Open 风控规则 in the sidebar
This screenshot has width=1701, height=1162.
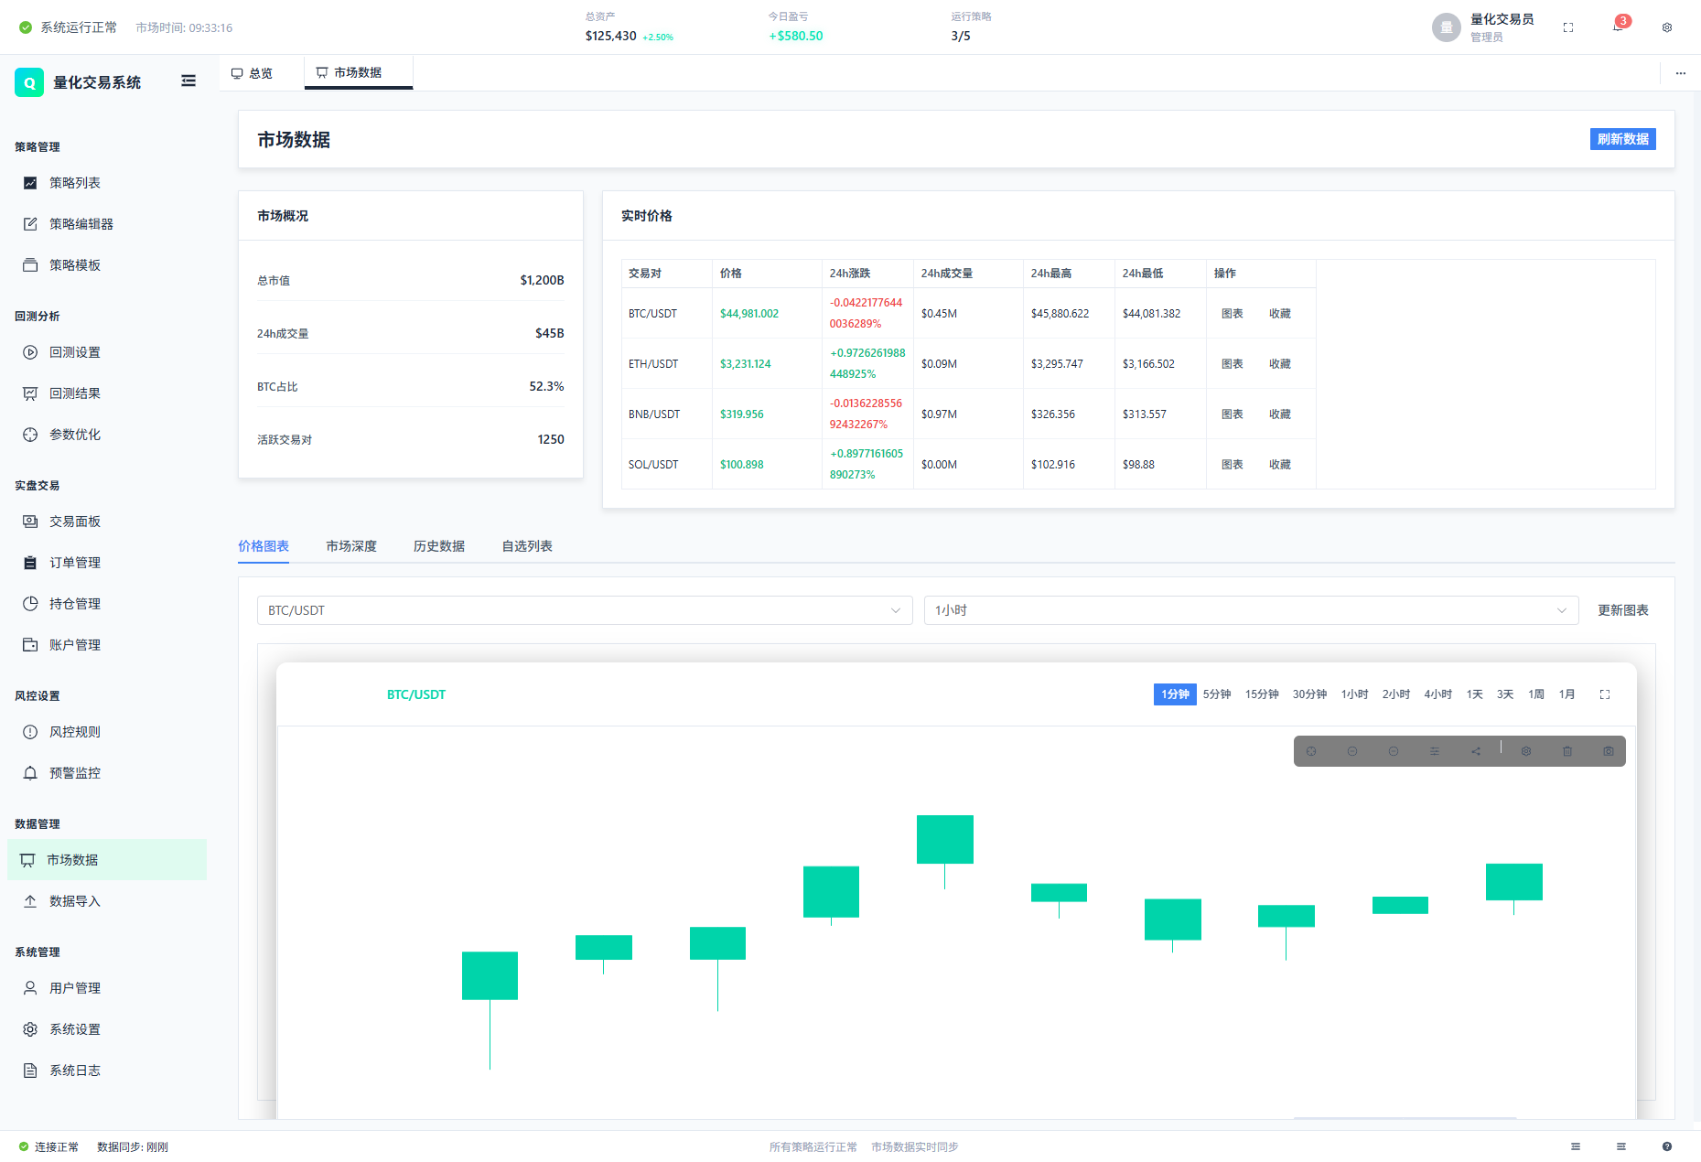click(107, 732)
